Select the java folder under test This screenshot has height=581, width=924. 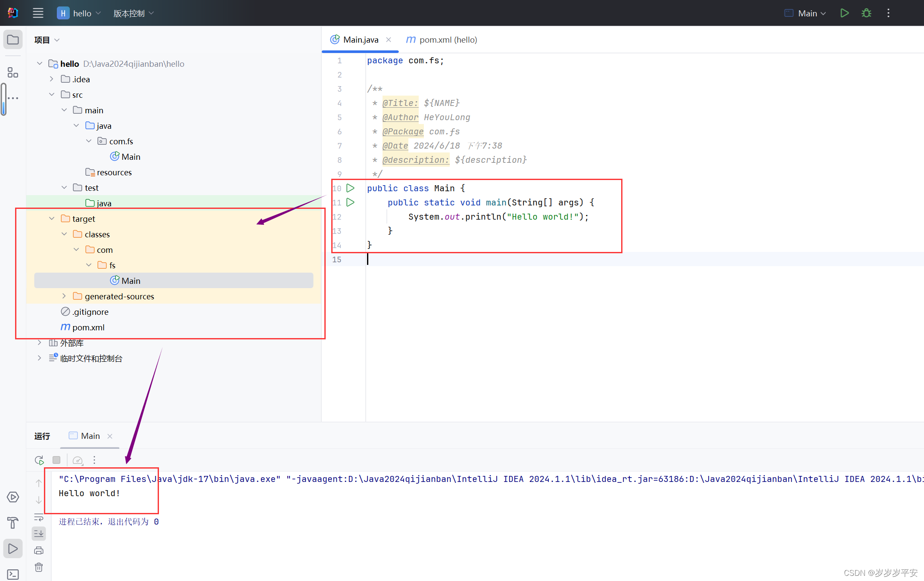[99, 203]
